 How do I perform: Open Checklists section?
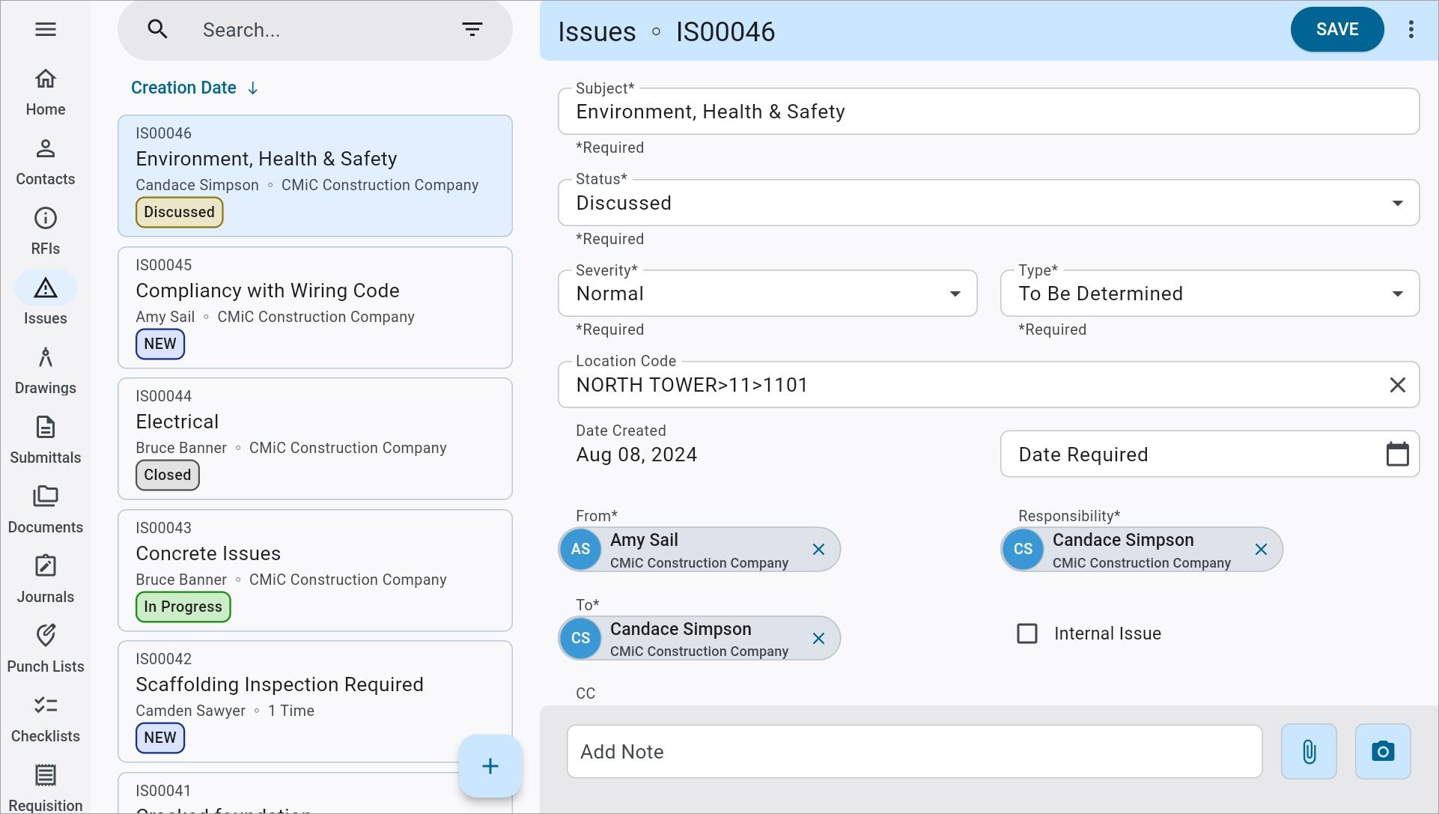point(46,719)
